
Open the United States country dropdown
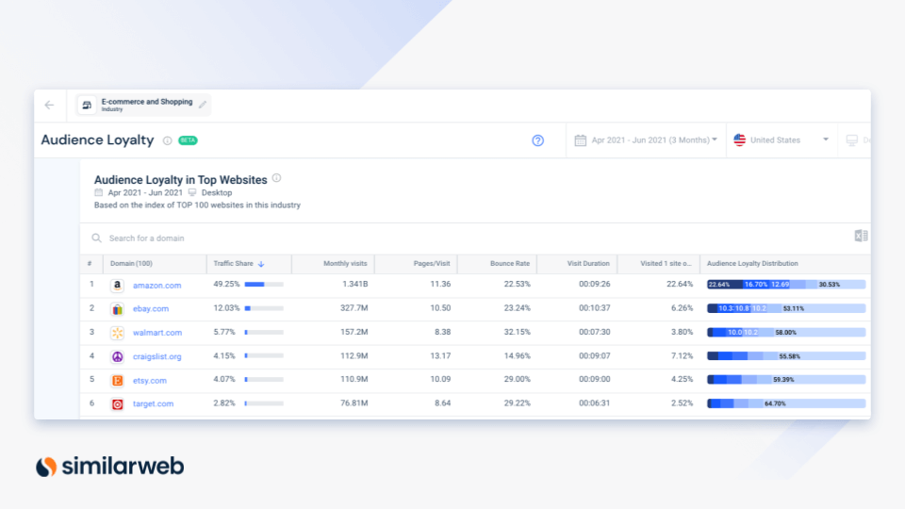coord(781,140)
